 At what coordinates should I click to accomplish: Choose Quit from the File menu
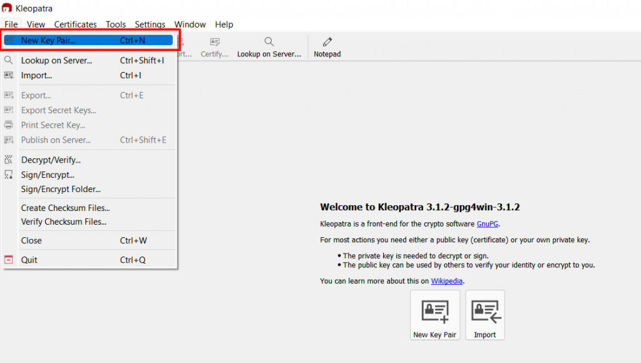(x=88, y=260)
